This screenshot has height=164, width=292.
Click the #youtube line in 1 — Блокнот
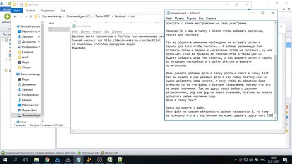coord(78,48)
